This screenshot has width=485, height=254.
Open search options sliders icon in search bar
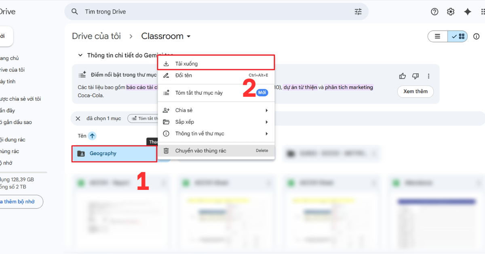[358, 12]
